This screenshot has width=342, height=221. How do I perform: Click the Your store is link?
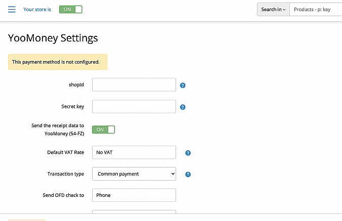pyautogui.click(x=37, y=10)
